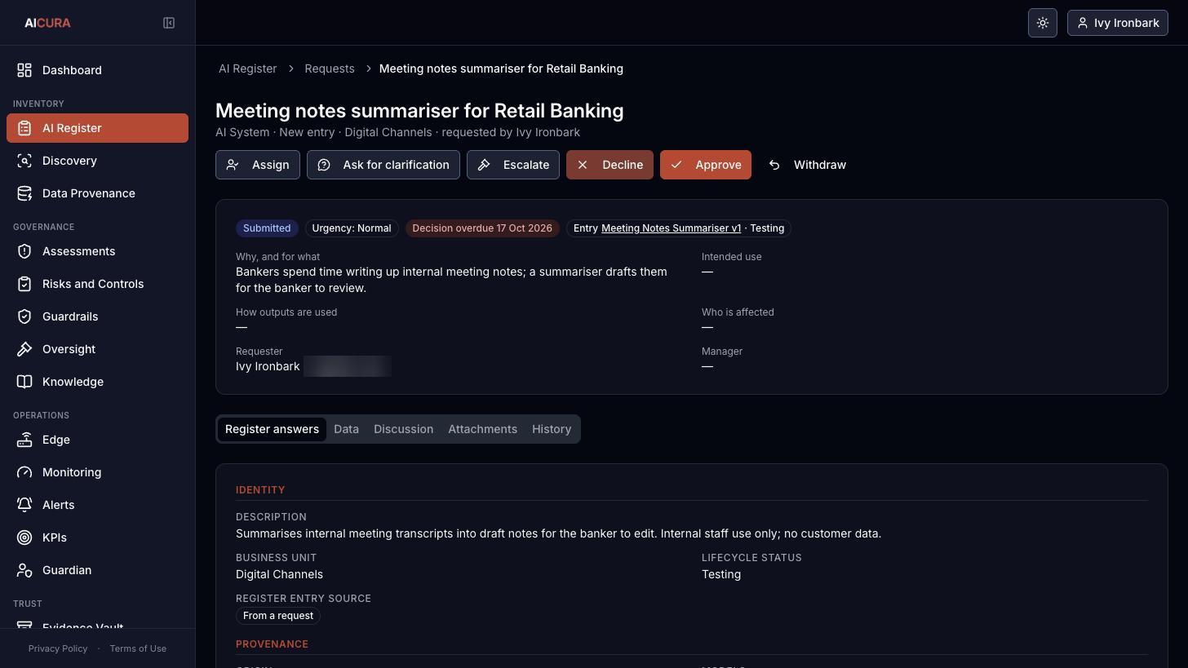The image size is (1188, 668).
Task: Click the AICURA logo
Action: 47,23
